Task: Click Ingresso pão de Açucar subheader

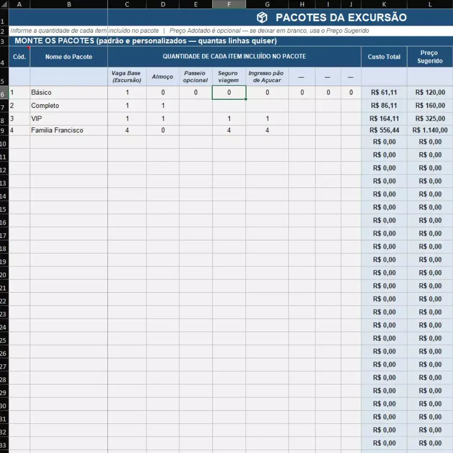Action: 267,77
